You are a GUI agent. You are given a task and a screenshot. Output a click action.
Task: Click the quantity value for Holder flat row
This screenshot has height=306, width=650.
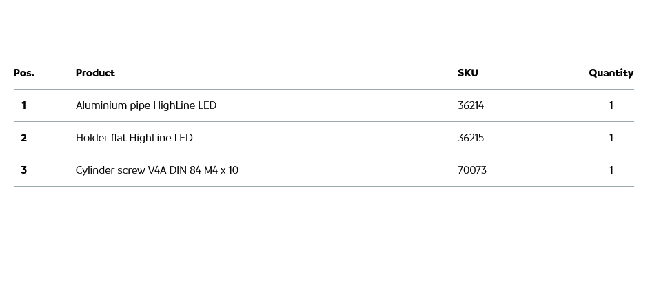[611, 138]
